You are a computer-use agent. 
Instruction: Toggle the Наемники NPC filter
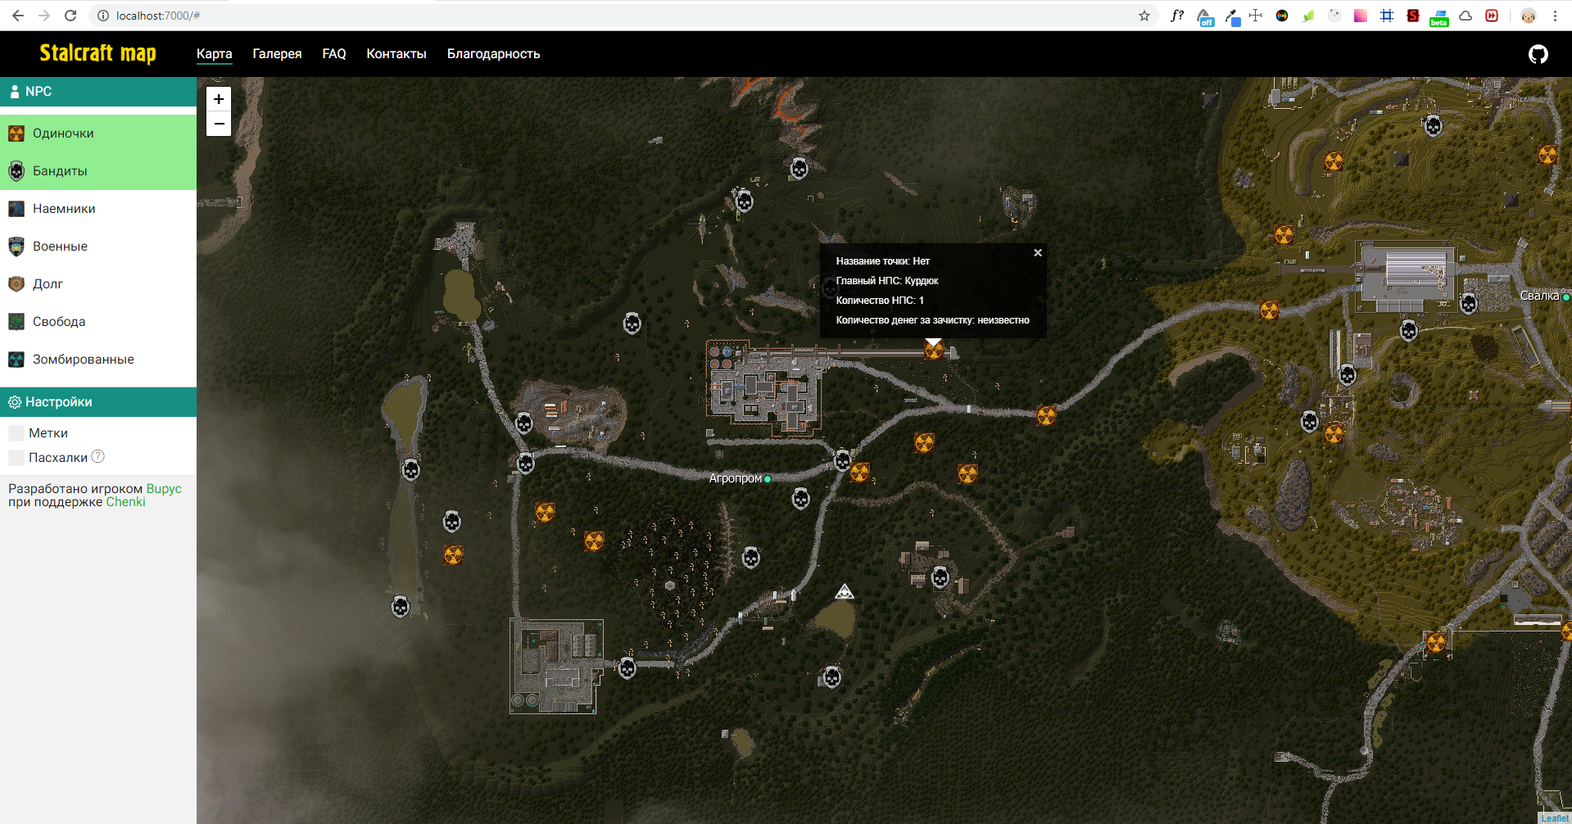[x=98, y=209]
